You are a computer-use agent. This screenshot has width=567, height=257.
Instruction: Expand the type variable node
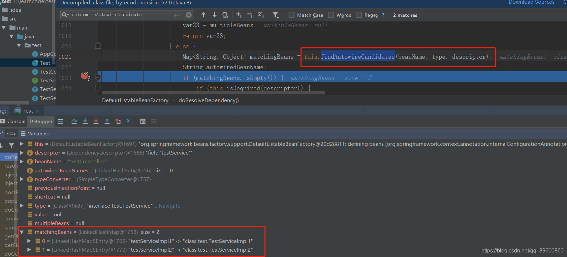point(22,206)
